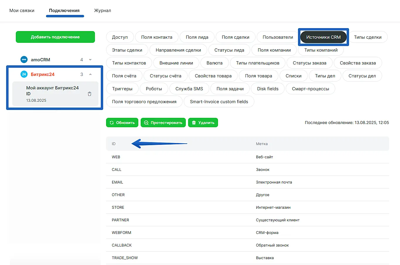Click the Битрикс24 logo icon
Screen dimensions: 400x265
24,74
